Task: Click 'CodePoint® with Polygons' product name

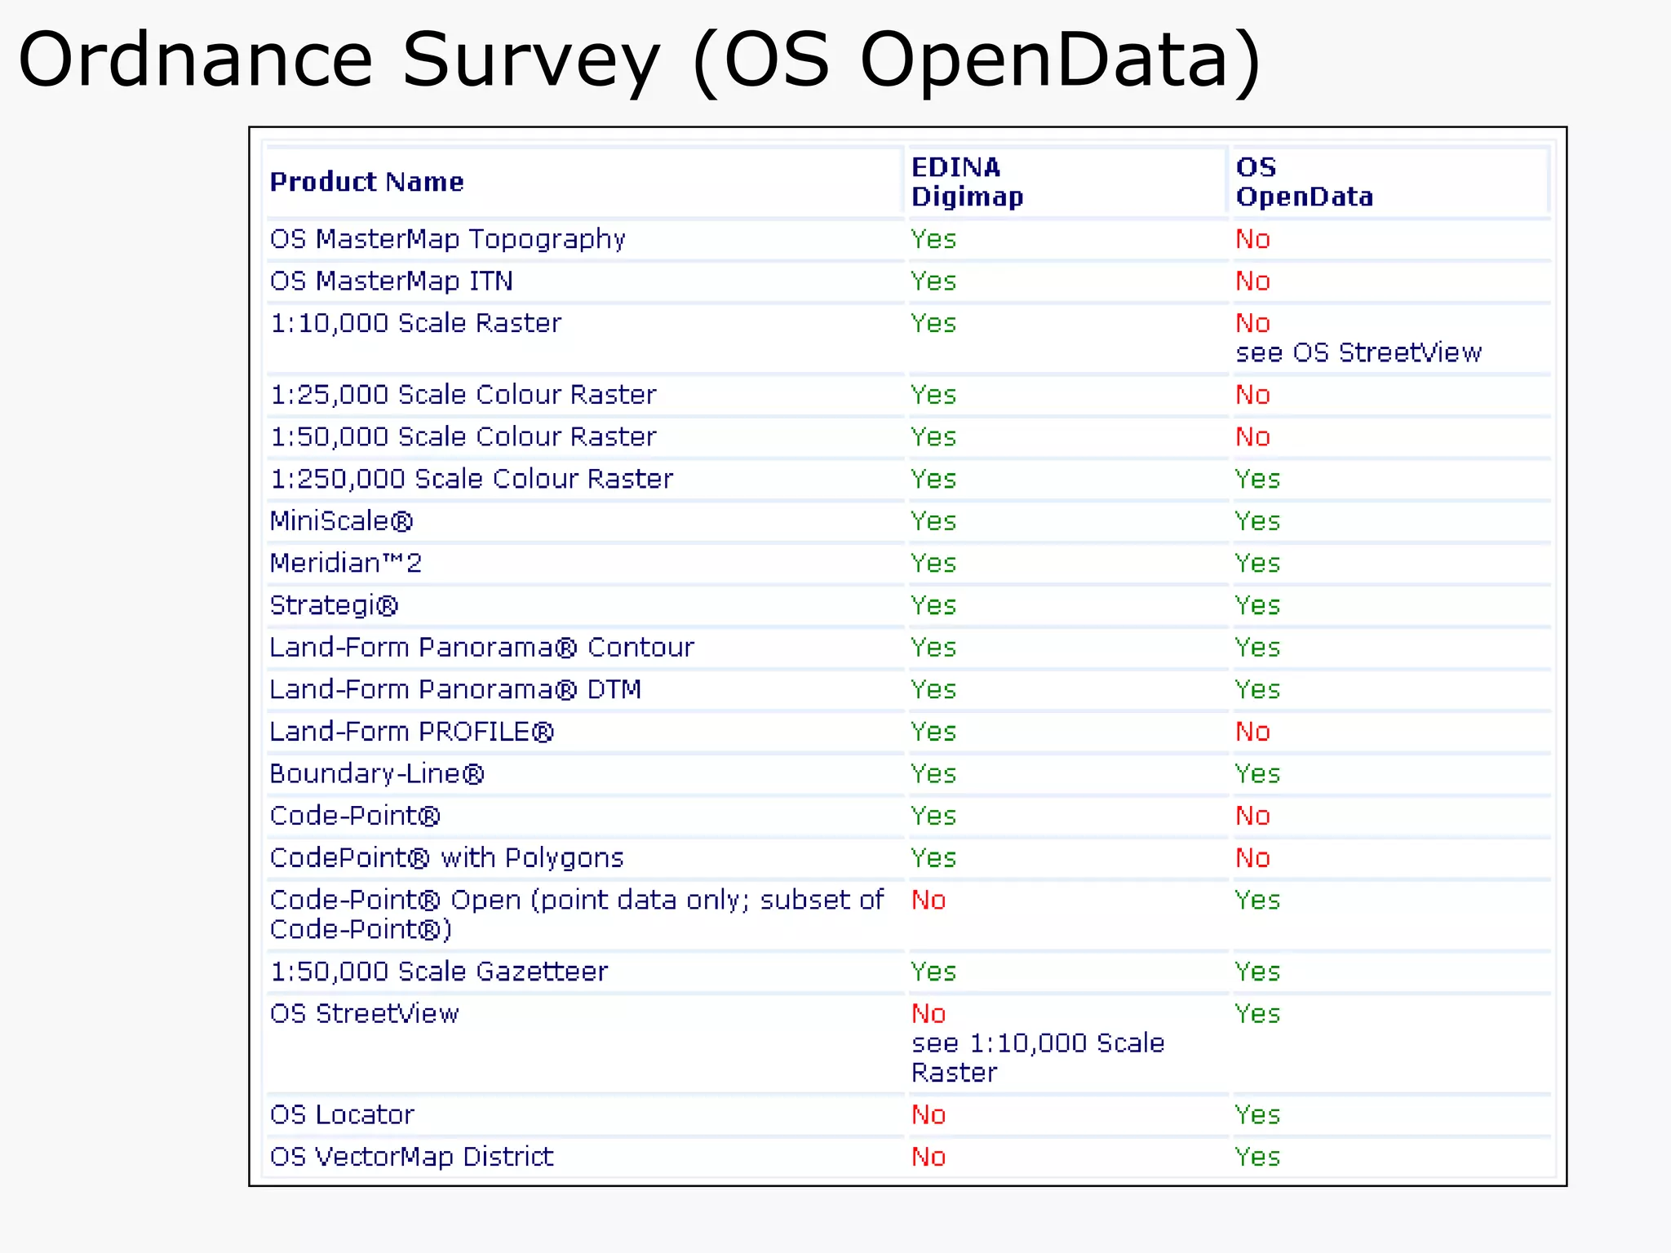Action: pyautogui.click(x=446, y=857)
